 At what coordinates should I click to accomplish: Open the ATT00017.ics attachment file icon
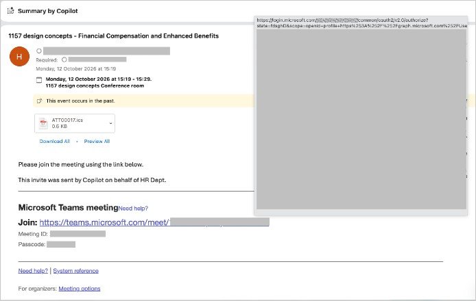pos(43,123)
